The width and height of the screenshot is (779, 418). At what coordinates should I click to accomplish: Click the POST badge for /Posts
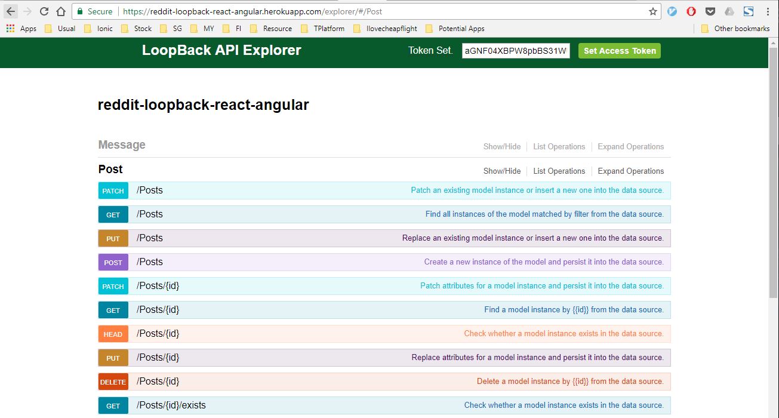pyautogui.click(x=113, y=262)
